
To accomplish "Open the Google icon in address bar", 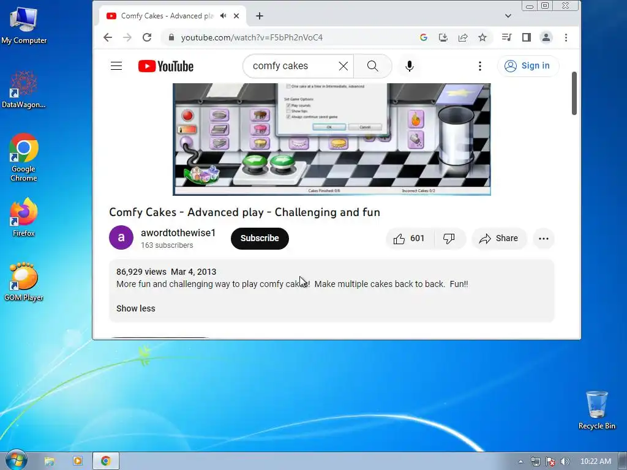I will (424, 37).
